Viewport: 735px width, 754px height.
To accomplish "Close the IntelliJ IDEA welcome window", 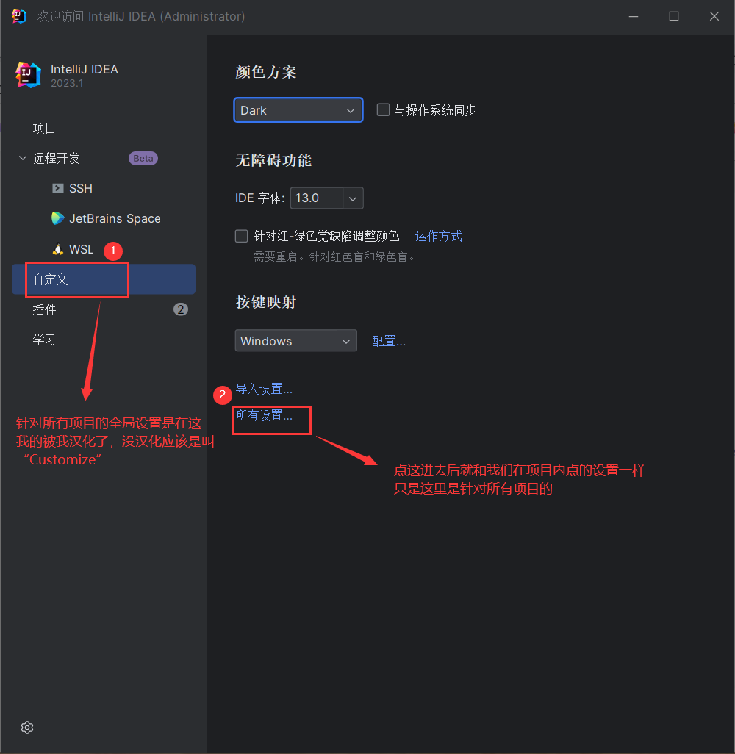I will pyautogui.click(x=714, y=16).
